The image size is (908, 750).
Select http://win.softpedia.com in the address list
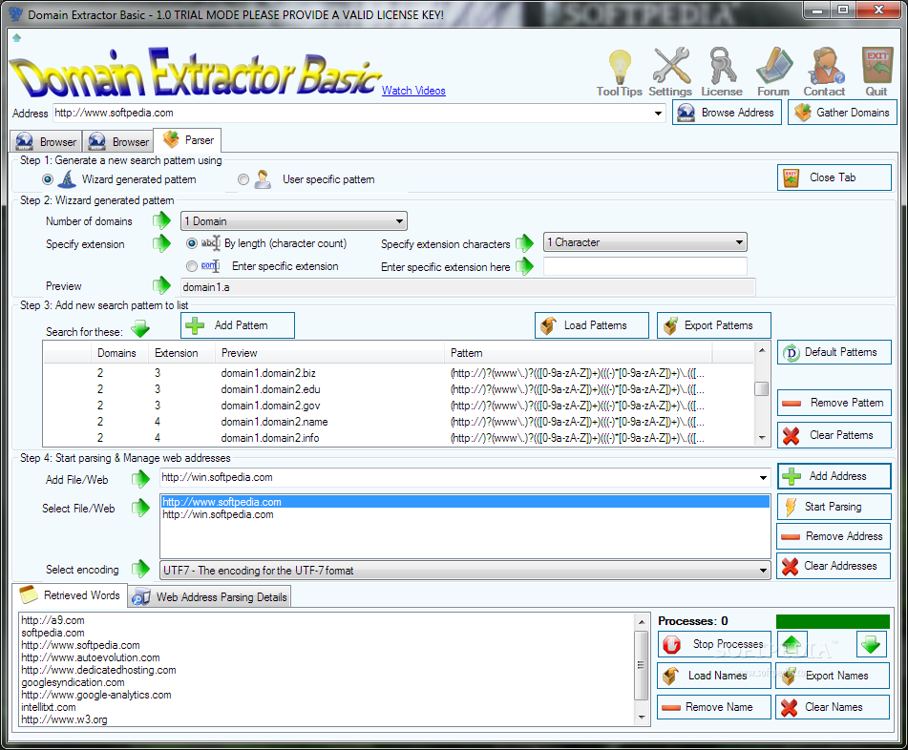(465, 514)
